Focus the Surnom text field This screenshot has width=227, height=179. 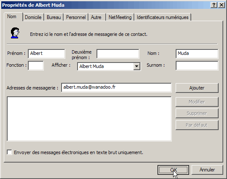pyautogui.click(x=197, y=65)
